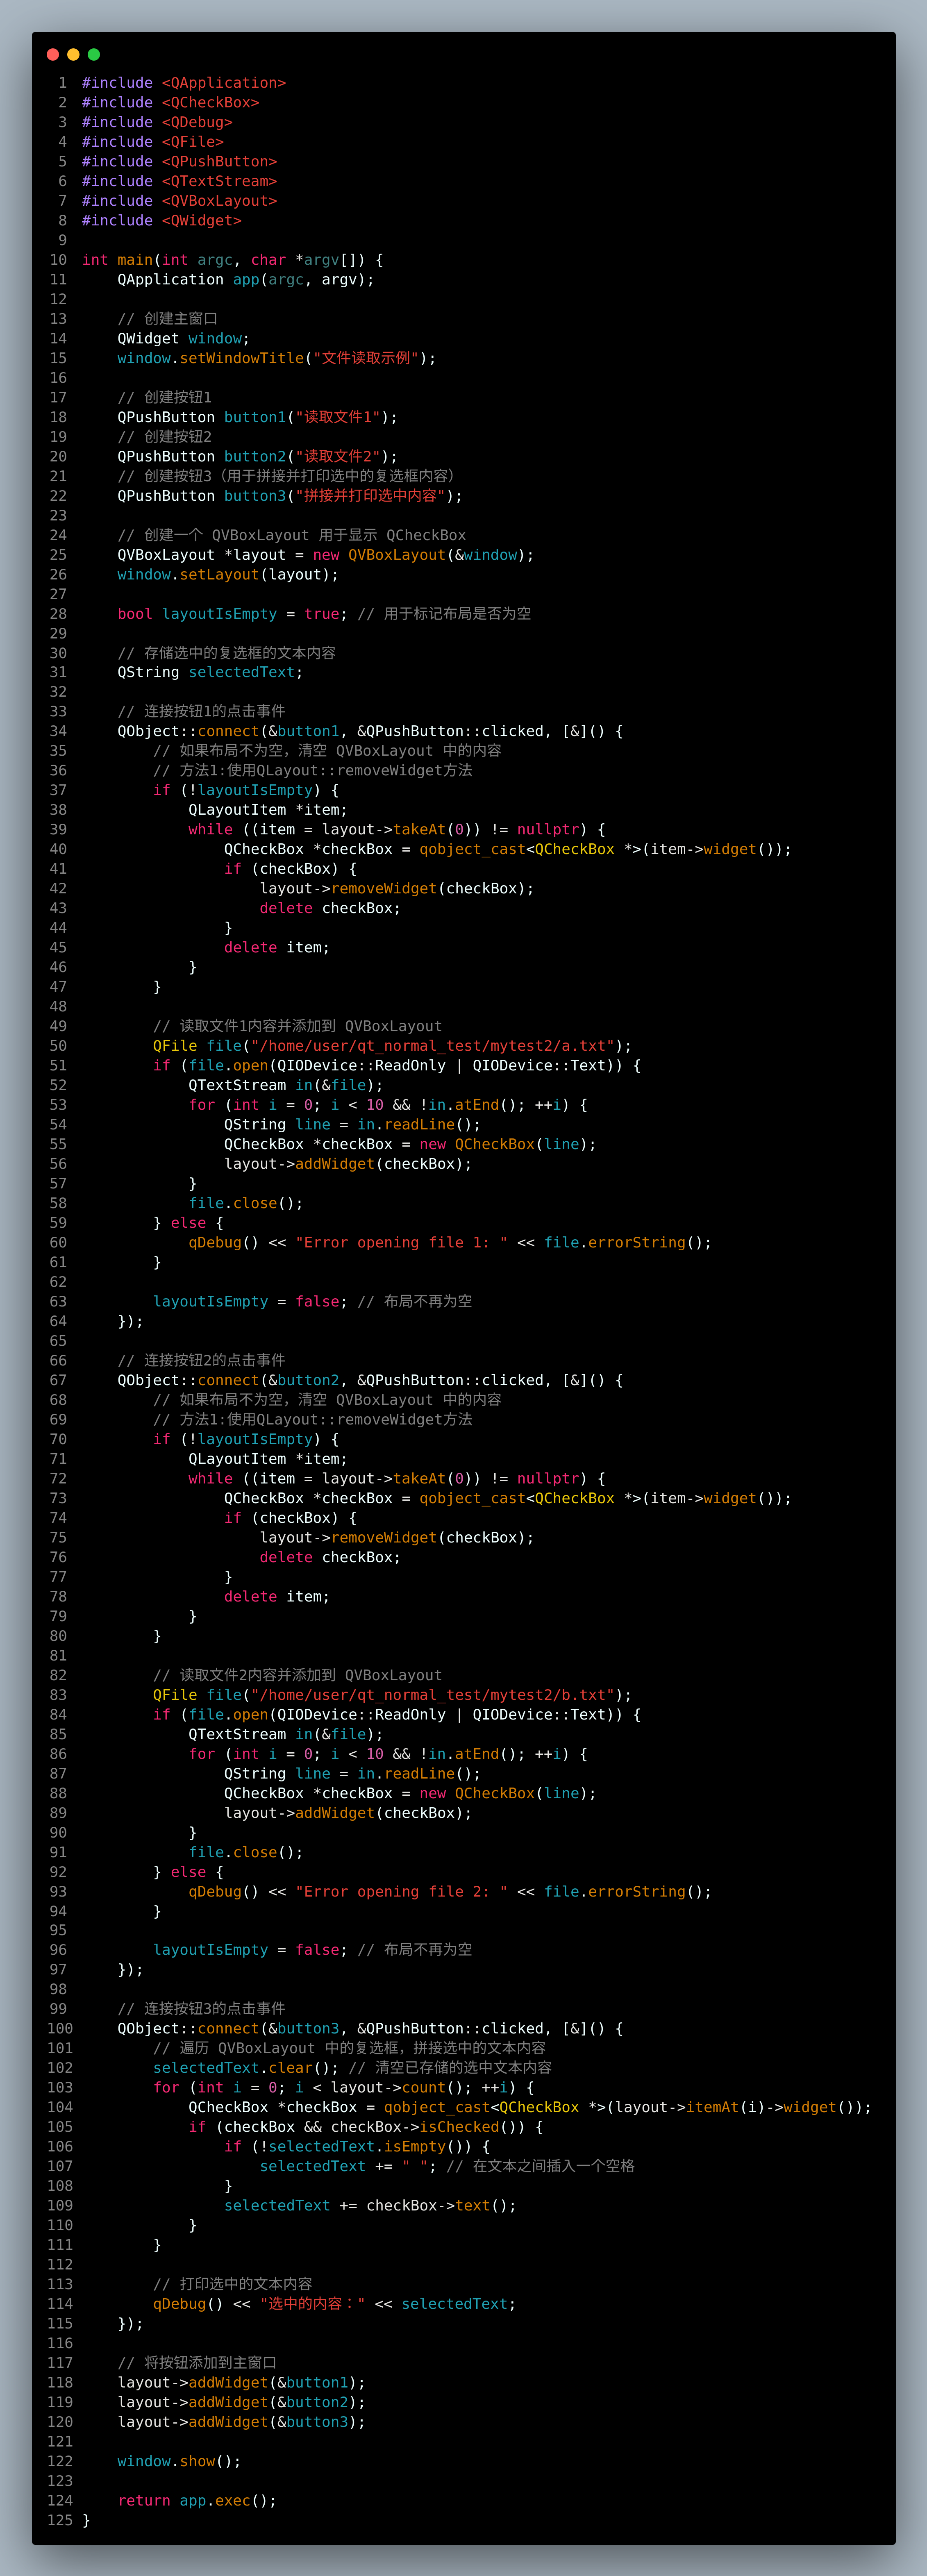The height and width of the screenshot is (2576, 927).
Task: Click the qDebug "选中的内容：" line
Action: (x=334, y=2304)
